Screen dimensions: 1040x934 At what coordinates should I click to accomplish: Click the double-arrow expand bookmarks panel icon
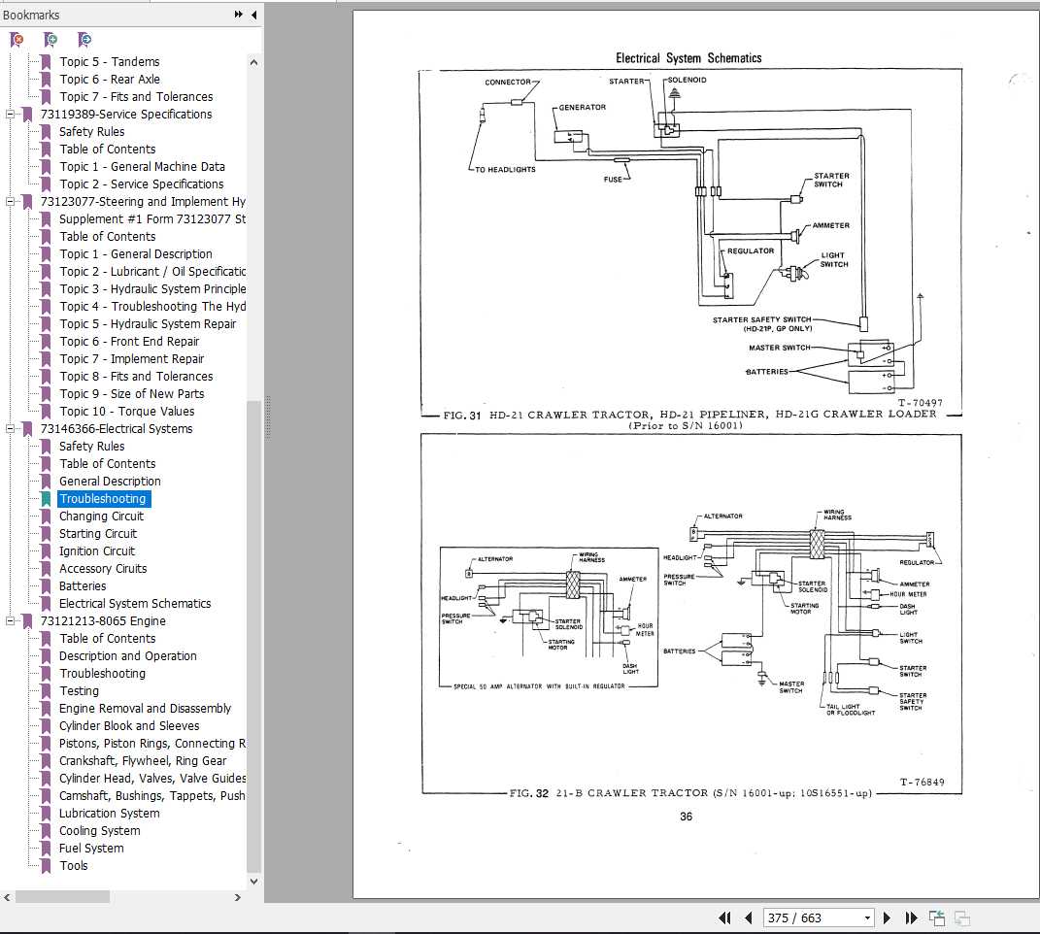point(239,15)
